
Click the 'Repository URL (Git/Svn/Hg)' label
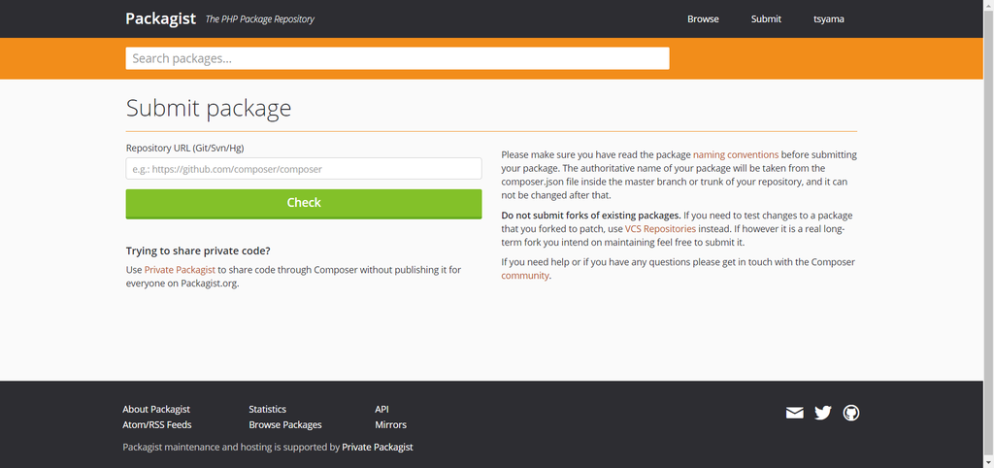pyautogui.click(x=185, y=148)
